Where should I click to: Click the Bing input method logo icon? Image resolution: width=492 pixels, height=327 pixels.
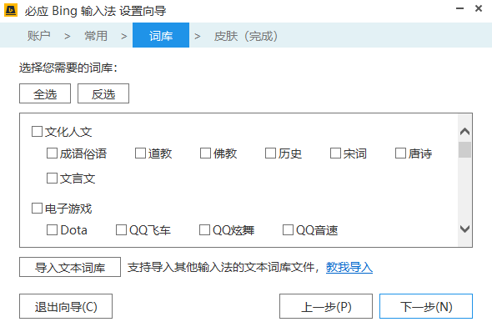point(11,10)
